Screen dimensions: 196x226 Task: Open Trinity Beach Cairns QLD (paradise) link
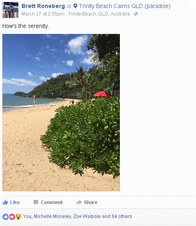(x=125, y=6)
